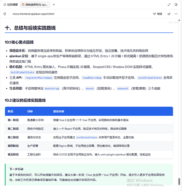Click the 十、总结与后续实践路线 heading

pyautogui.click(x=30, y=28)
